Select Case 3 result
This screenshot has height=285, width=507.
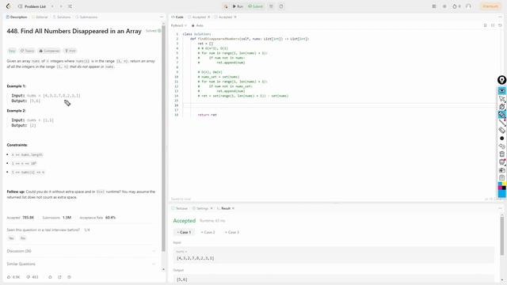pos(232,232)
